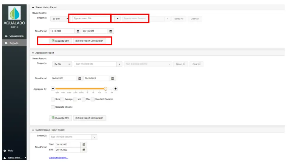Click the site input field in Aggregation Report
The height and width of the screenshot is (162, 287).
tap(95, 64)
